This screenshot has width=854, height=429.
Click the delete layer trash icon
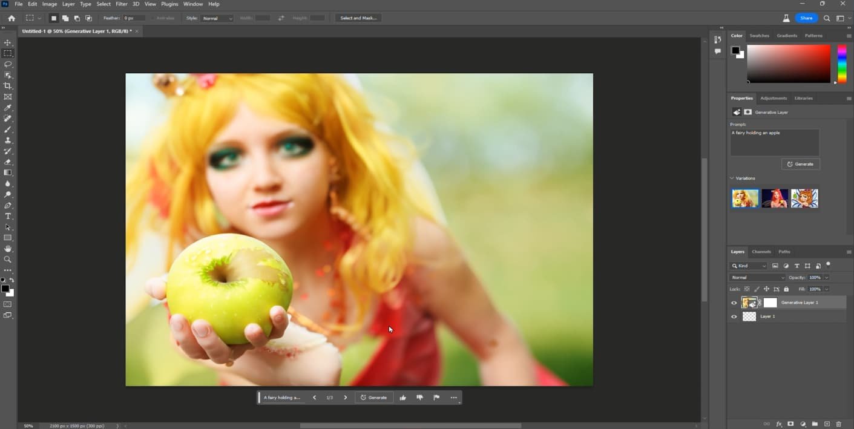tap(838, 424)
